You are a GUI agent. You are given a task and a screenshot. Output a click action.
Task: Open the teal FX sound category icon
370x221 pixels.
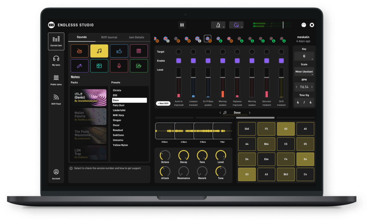coord(99,66)
